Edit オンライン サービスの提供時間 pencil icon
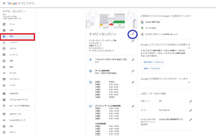This screenshot has width=216, height=136. [133, 106]
